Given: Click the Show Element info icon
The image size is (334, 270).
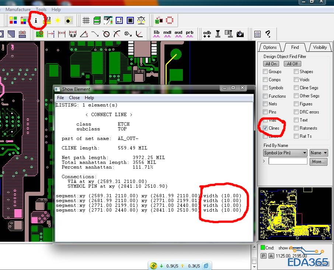Looking at the screenshot, I should point(36,21).
